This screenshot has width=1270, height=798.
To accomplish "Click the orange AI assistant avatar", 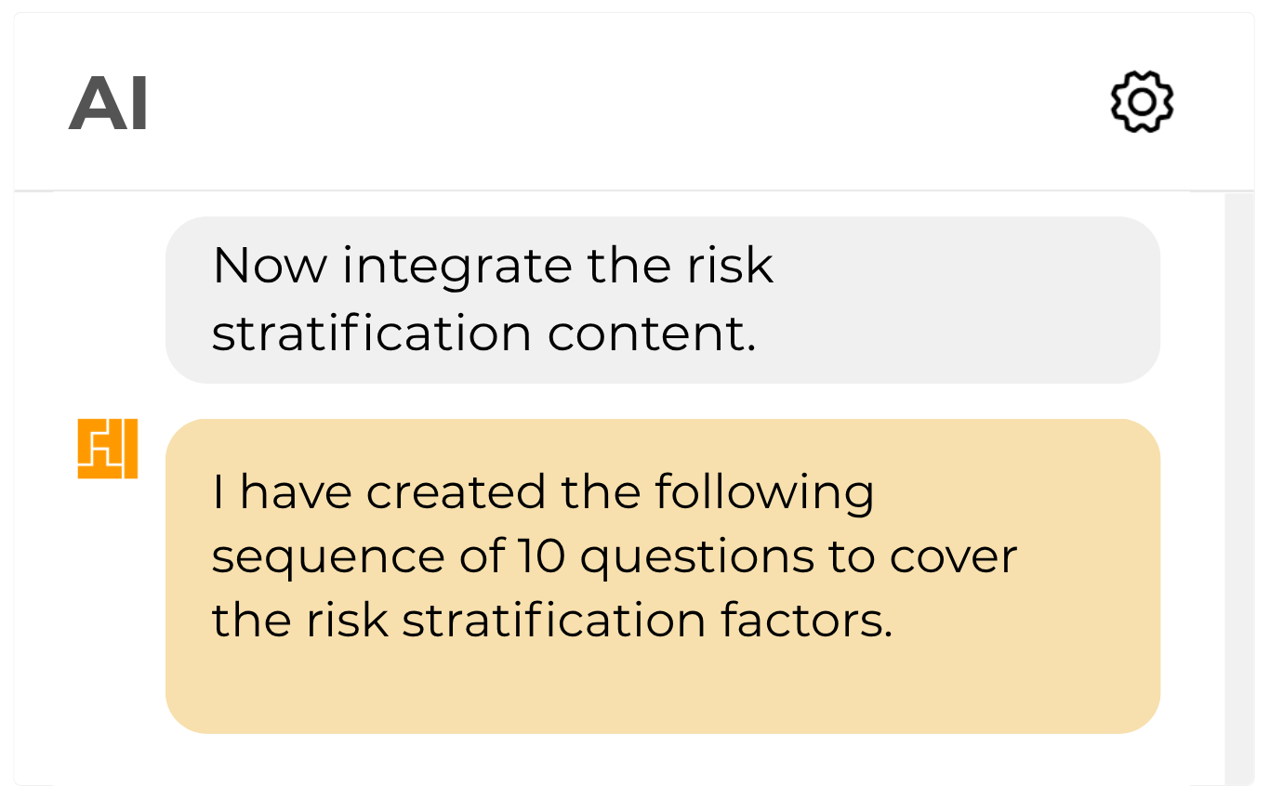I will 108,449.
